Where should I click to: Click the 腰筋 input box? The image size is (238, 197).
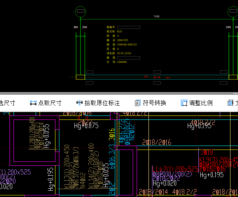tap(129, 58)
